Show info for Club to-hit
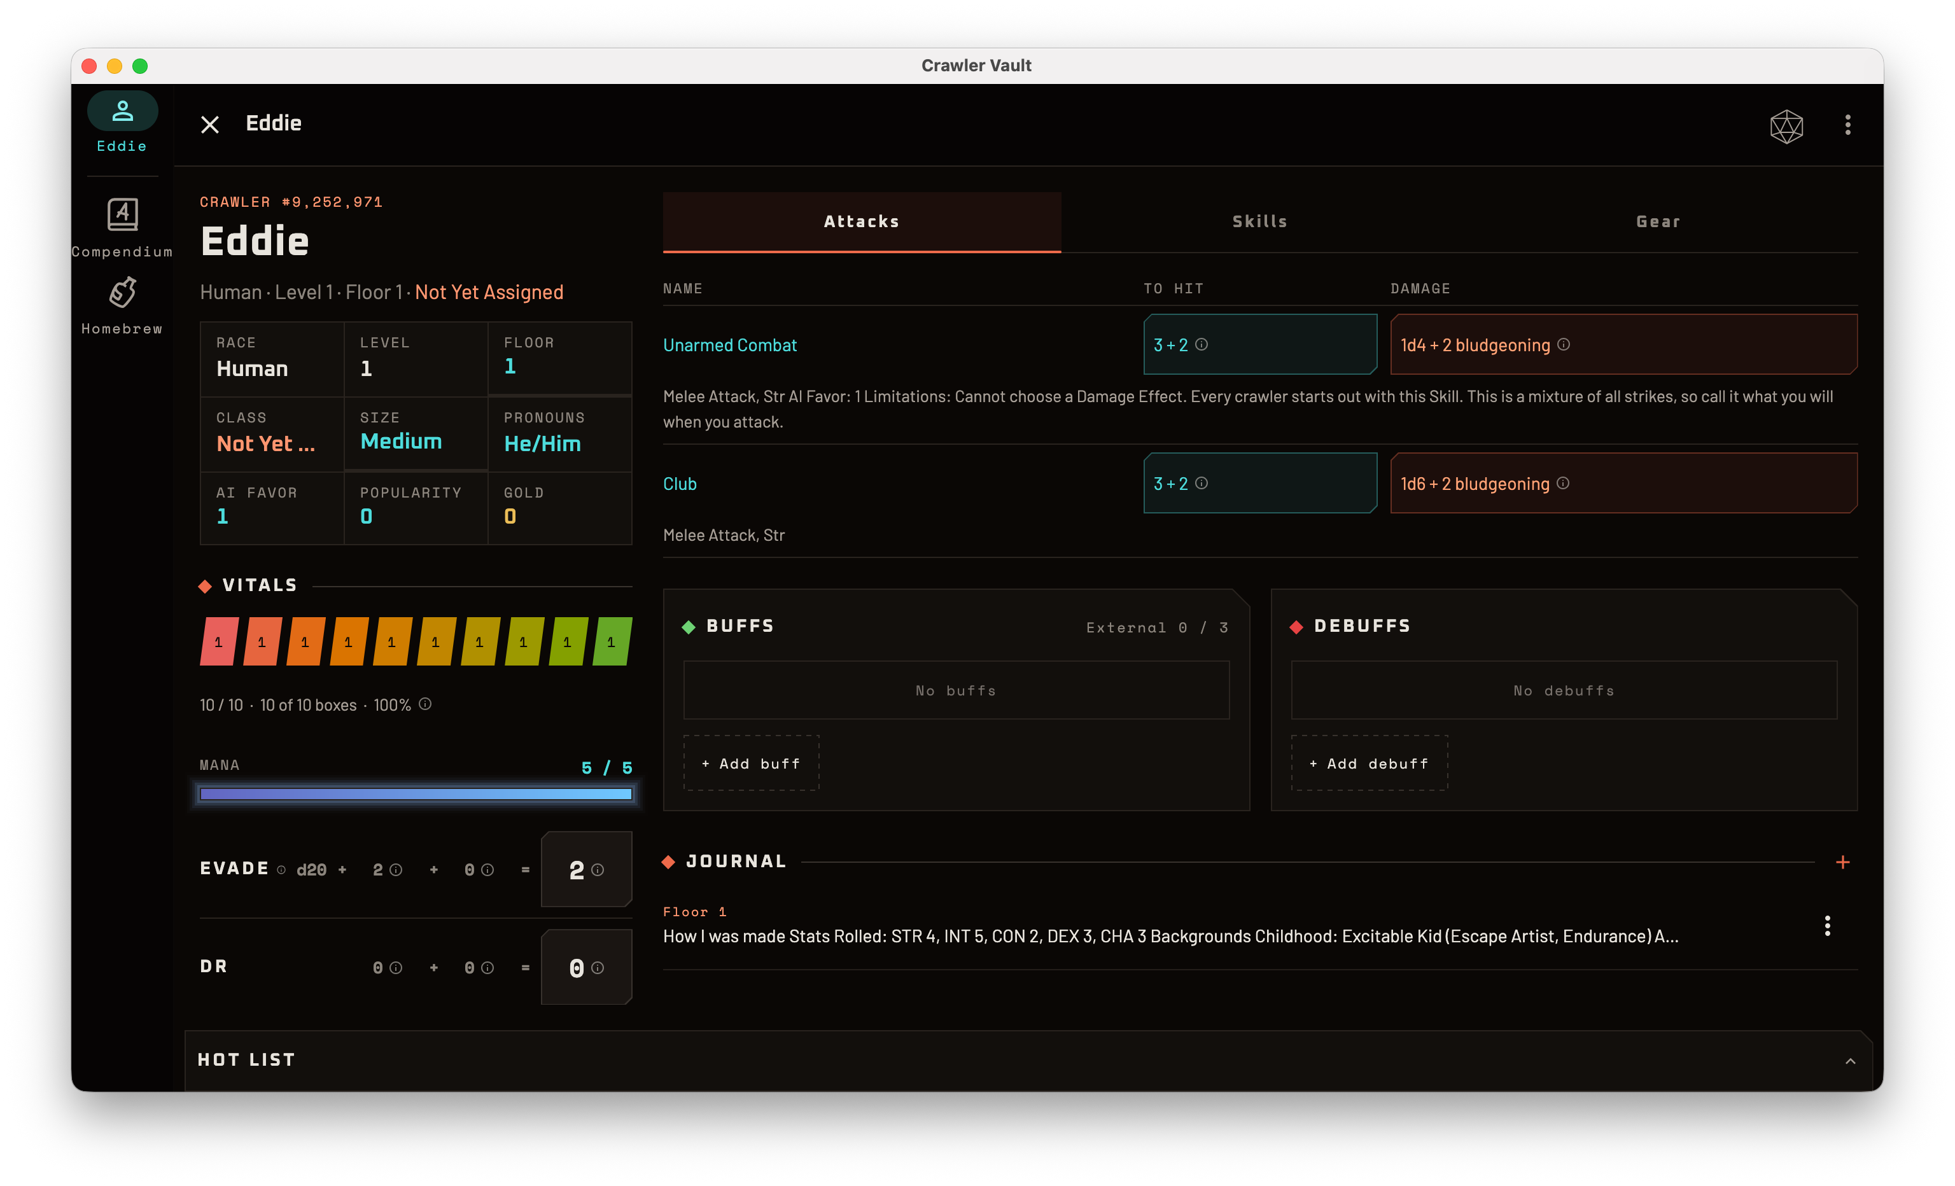Screen dimensions: 1955x1186 click(x=1202, y=483)
